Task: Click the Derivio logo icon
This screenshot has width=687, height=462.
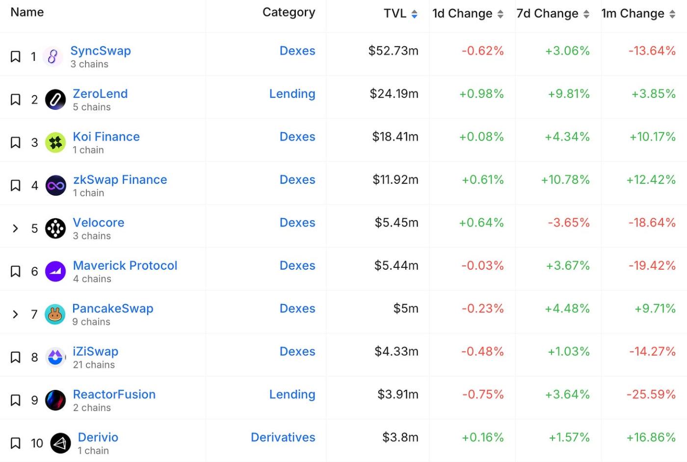Action: coord(60,443)
